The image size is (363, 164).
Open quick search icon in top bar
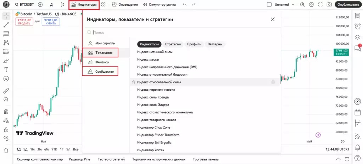coord(302,4)
